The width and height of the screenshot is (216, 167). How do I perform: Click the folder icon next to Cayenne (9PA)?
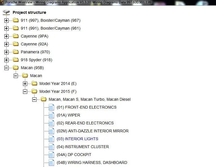point(16,36)
